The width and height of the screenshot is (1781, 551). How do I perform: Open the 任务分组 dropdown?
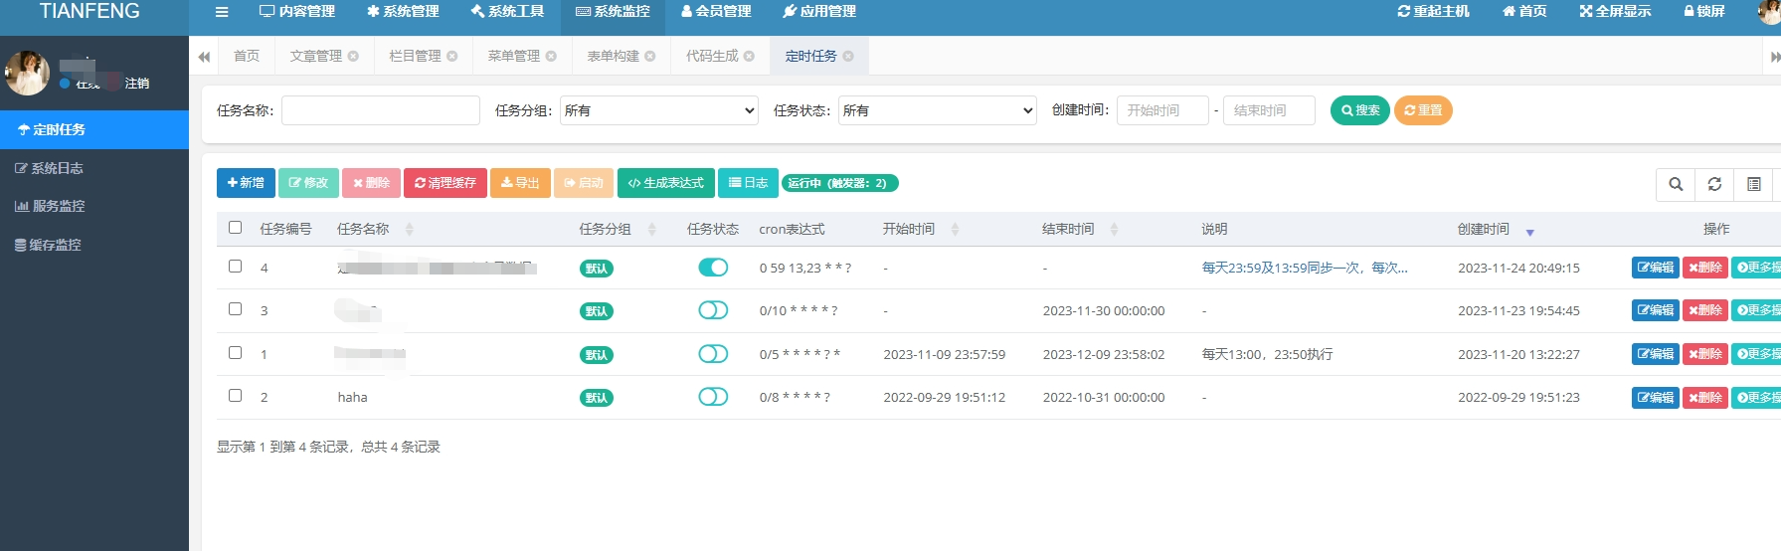(658, 110)
